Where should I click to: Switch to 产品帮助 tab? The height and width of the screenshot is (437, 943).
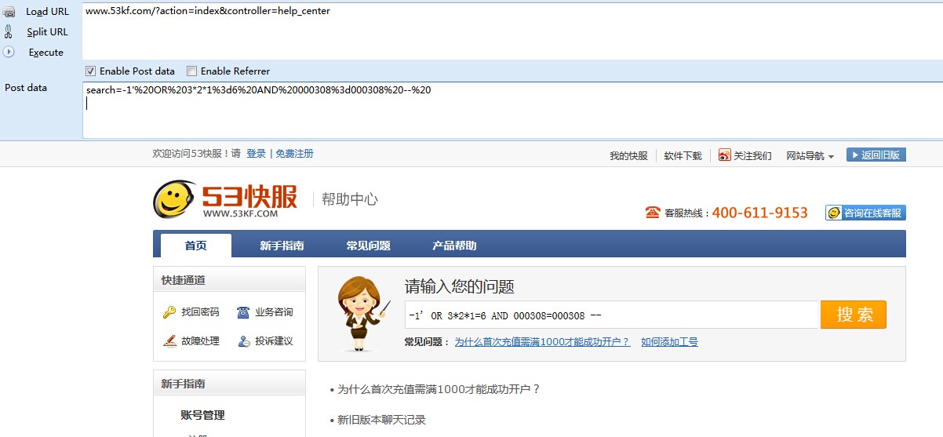point(454,246)
